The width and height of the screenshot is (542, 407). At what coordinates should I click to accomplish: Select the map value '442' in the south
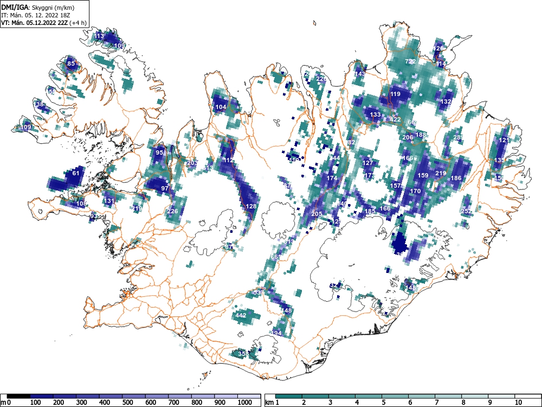[241, 315]
